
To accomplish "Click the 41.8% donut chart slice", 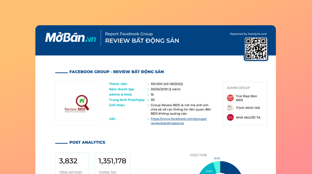I will coord(208,169).
